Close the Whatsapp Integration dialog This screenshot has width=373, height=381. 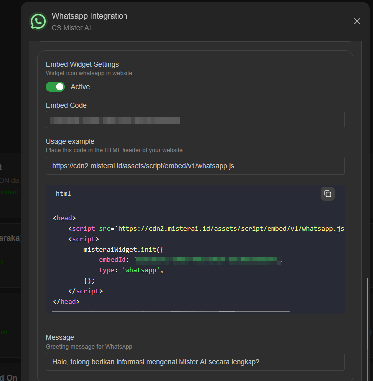357,21
